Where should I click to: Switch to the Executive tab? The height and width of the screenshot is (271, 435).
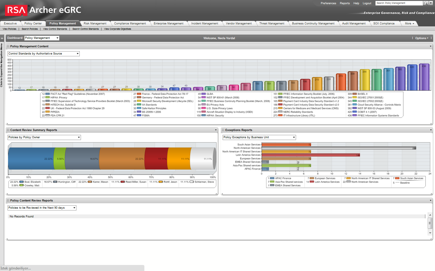[10, 23]
